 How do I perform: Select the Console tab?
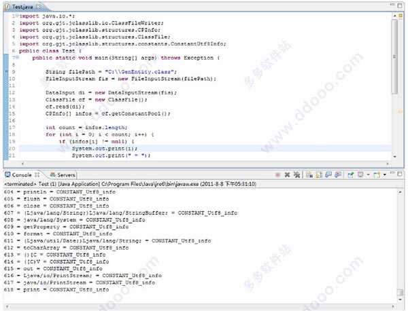[21, 175]
